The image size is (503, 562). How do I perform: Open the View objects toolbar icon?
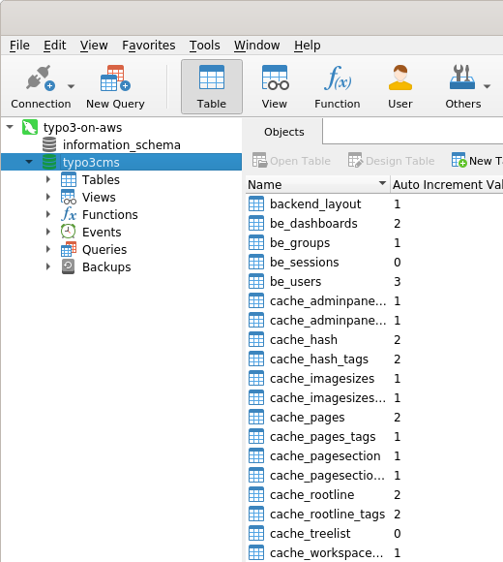tap(275, 78)
